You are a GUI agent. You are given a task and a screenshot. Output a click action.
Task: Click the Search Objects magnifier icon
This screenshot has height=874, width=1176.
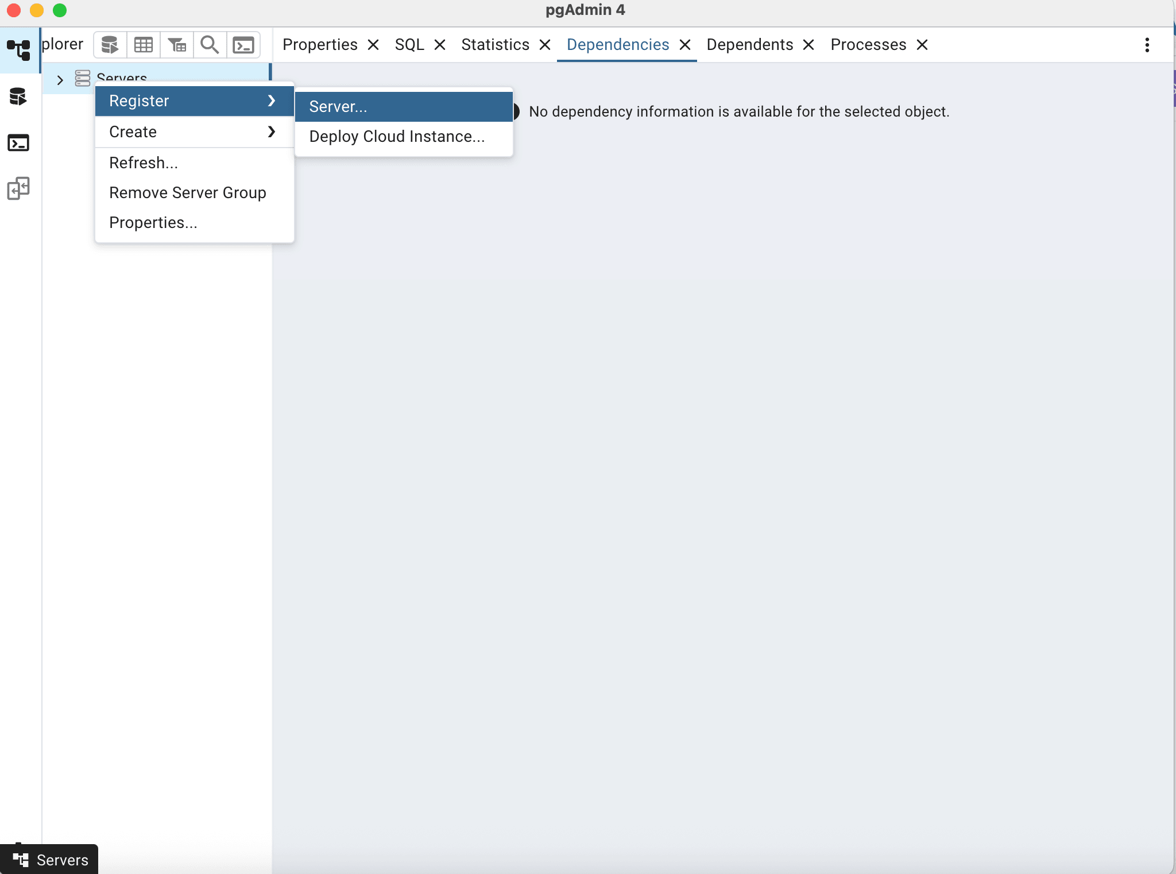pyautogui.click(x=210, y=45)
